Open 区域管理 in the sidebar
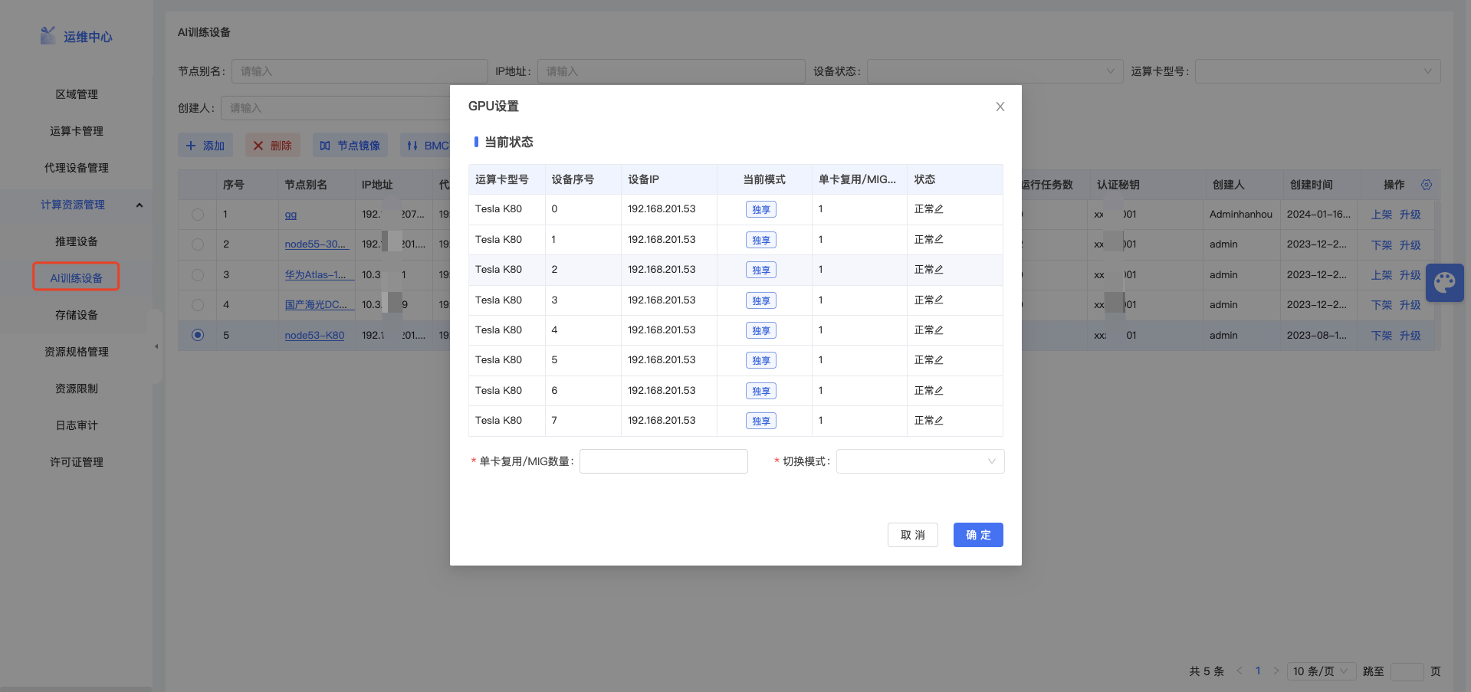The image size is (1471, 692). (77, 94)
